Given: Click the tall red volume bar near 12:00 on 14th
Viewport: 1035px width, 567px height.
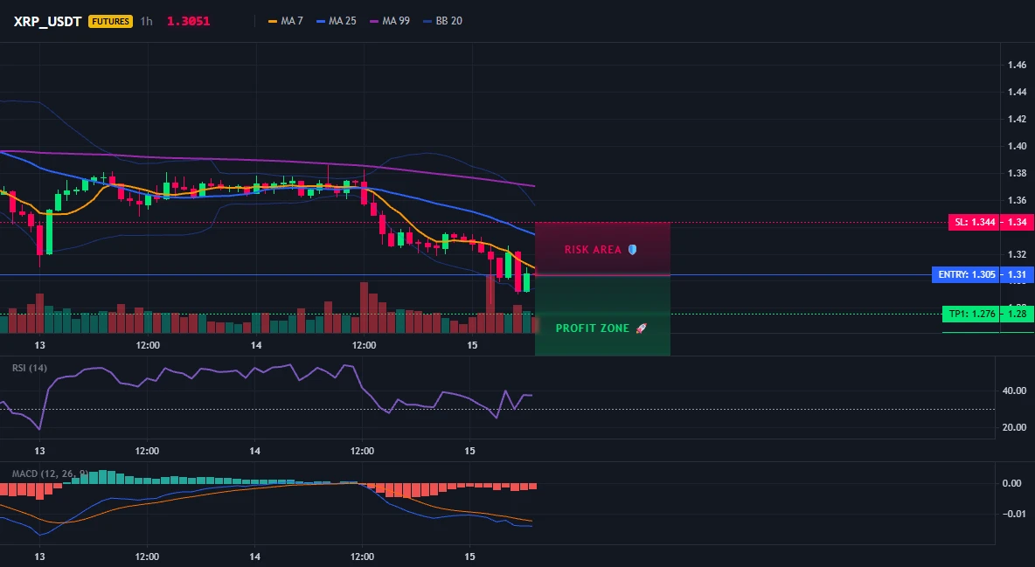Looking at the screenshot, I should (364, 308).
